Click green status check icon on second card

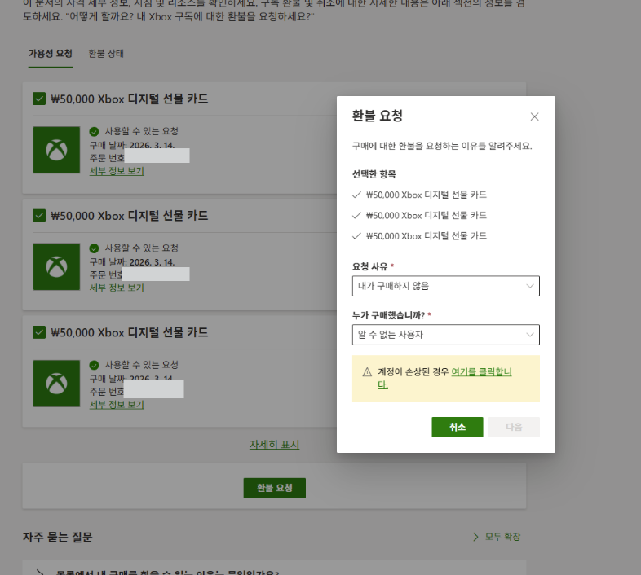[x=94, y=248]
